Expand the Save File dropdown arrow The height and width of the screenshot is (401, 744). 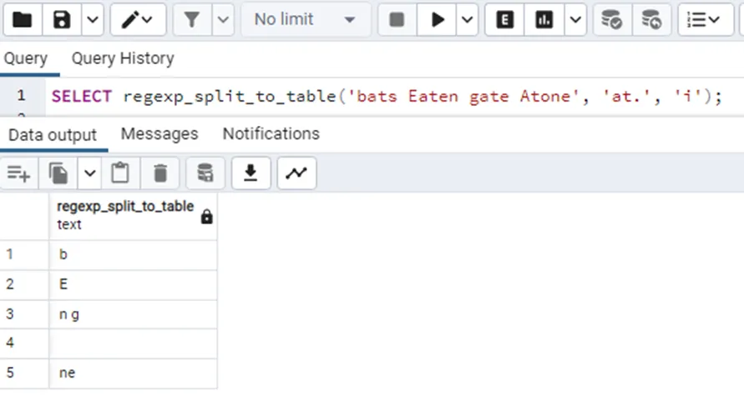(x=93, y=20)
